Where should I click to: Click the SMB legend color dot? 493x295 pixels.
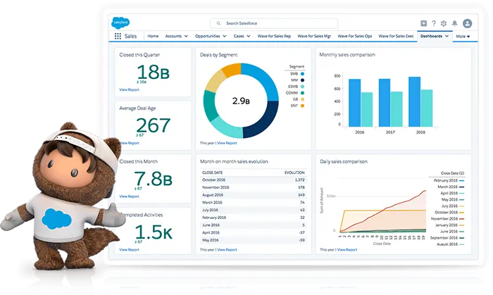(302, 74)
